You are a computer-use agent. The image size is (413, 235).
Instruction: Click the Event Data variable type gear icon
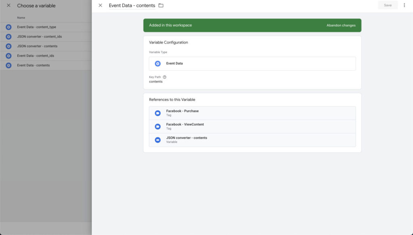tap(158, 63)
